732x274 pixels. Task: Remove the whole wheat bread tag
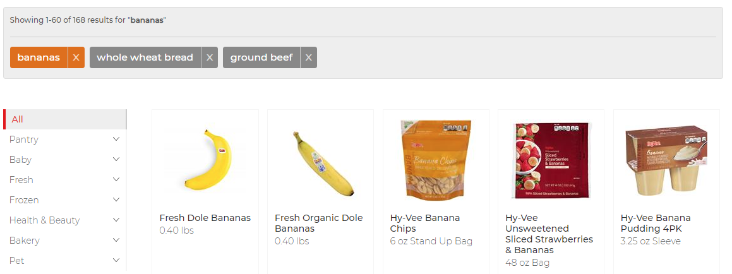(210, 57)
